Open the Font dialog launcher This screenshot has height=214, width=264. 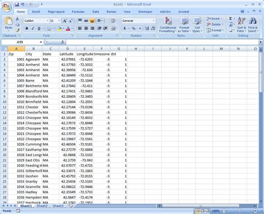72,36
